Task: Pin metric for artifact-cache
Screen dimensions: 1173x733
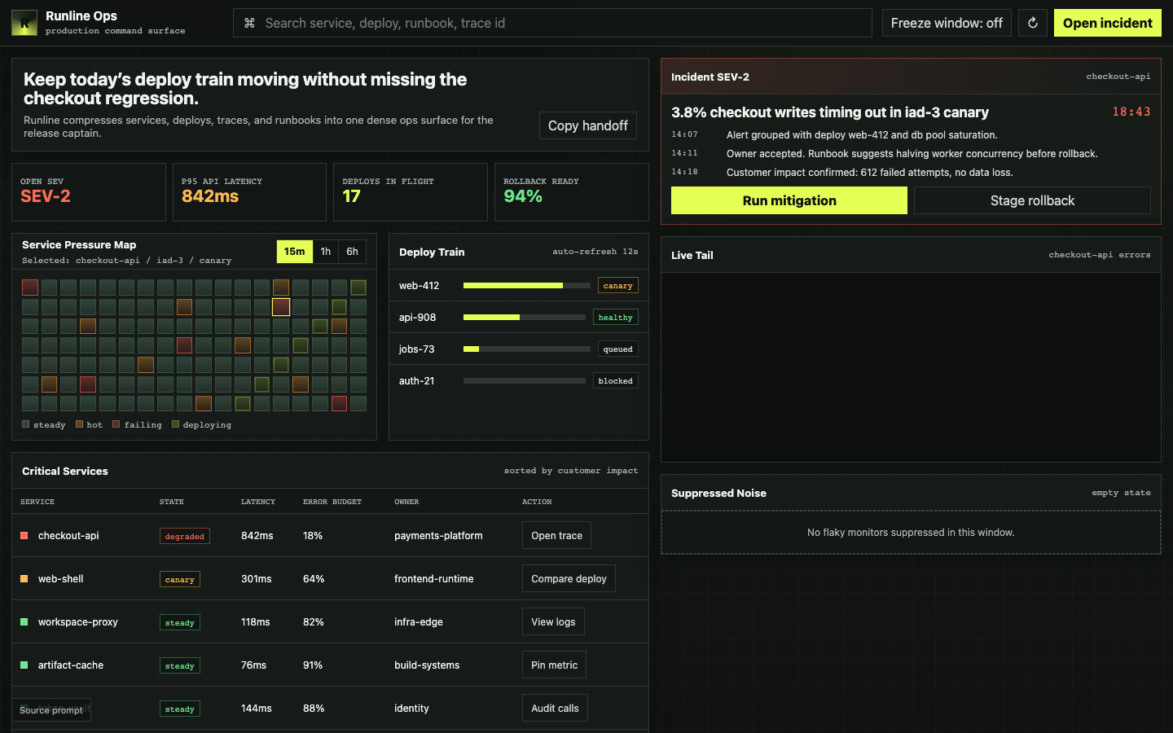Action: click(554, 665)
